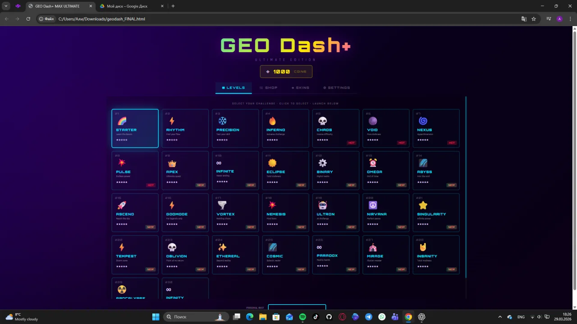Image resolution: width=577 pixels, height=324 pixels.
Task: Click the 1000 COINS counter
Action: point(286,72)
